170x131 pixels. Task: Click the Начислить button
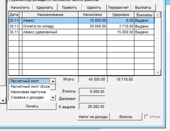[x=20, y=7]
